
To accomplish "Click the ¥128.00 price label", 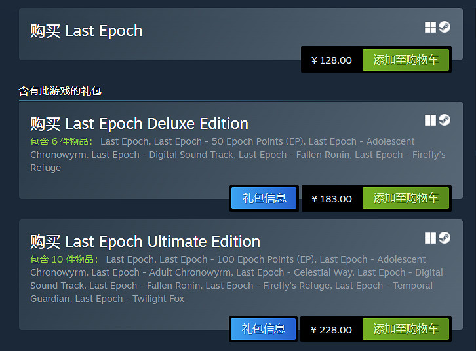I will click(332, 60).
